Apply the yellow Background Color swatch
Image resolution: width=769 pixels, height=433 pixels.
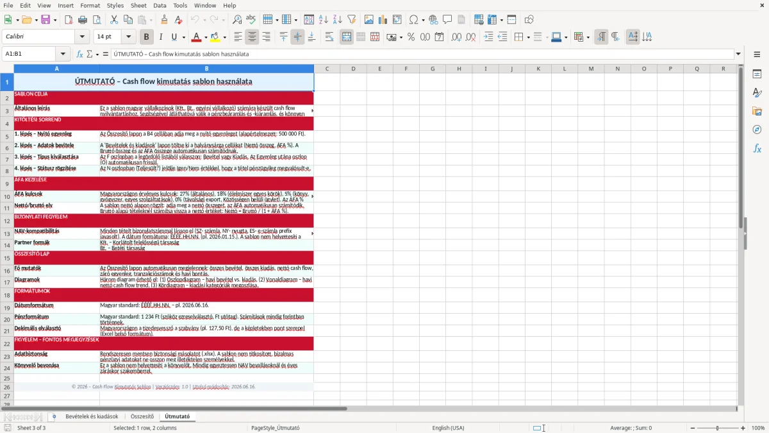pos(215,37)
